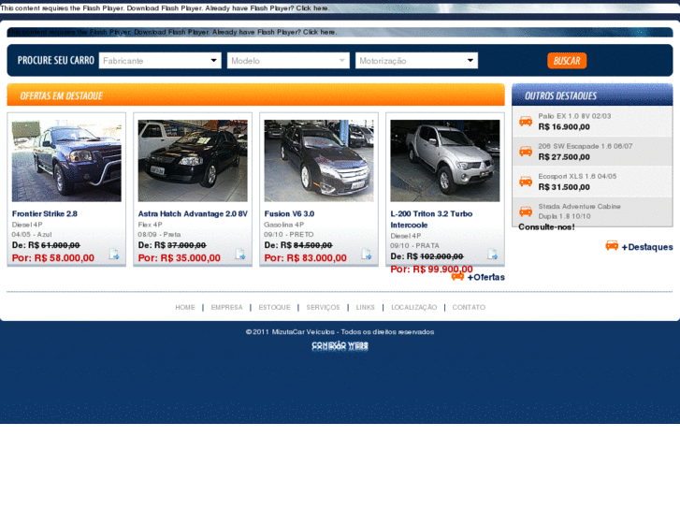Viewport: 680px width, 510px height.
Task: Click price R$ 16.900,00
Action: point(564,126)
